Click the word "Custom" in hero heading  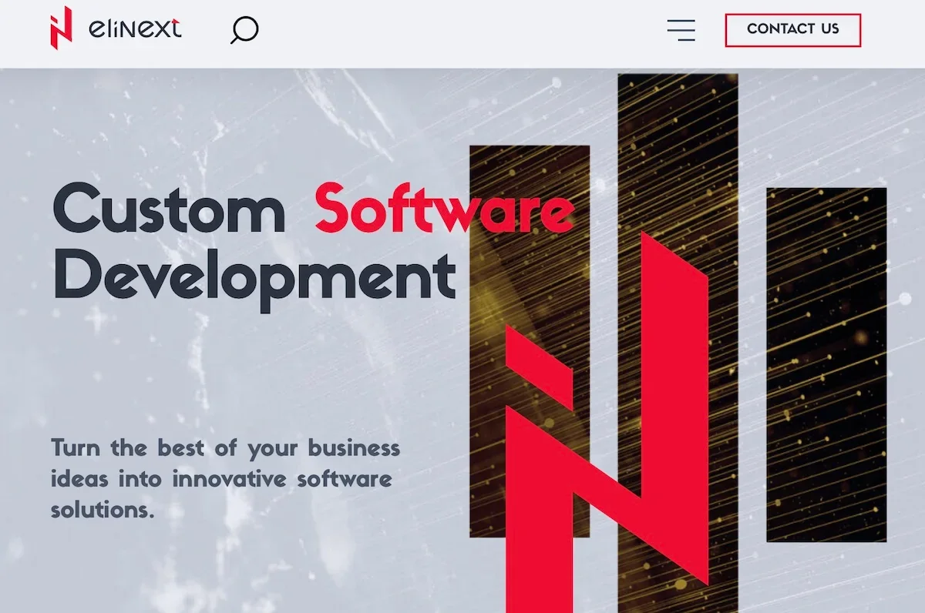(169, 209)
